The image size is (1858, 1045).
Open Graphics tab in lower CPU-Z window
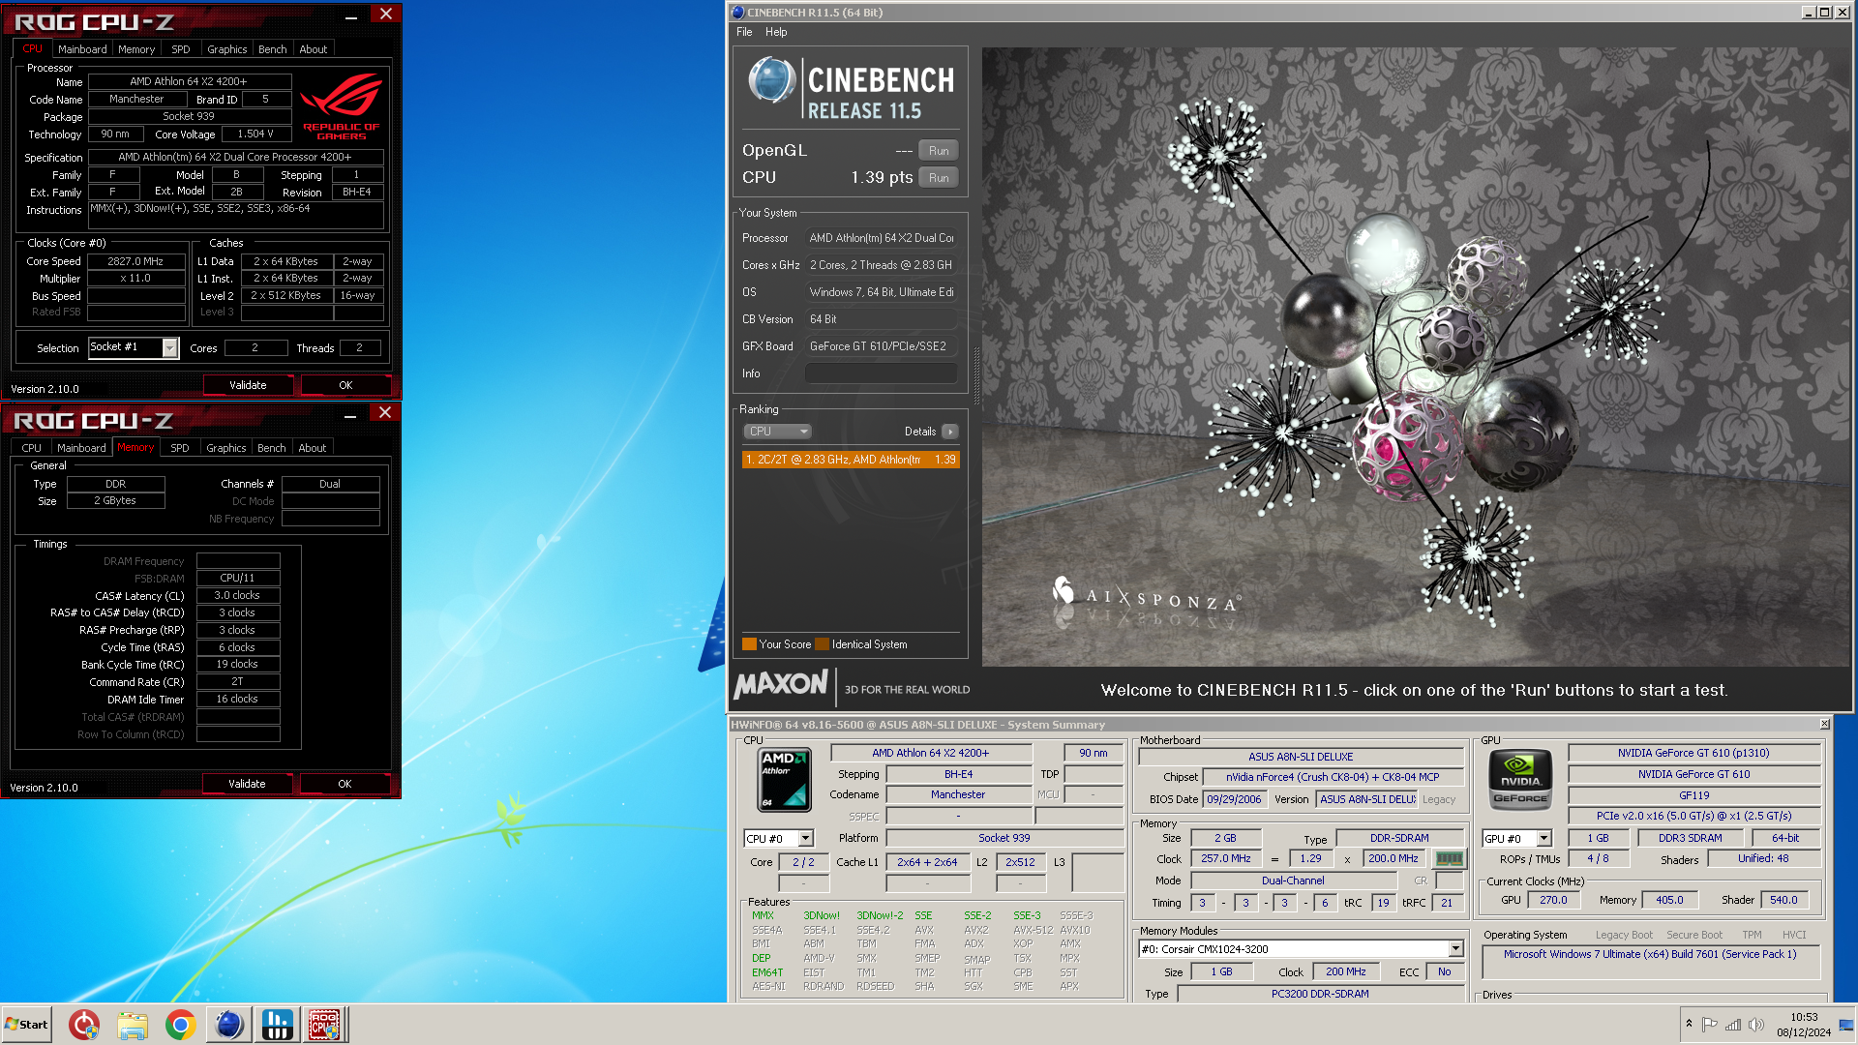click(226, 448)
